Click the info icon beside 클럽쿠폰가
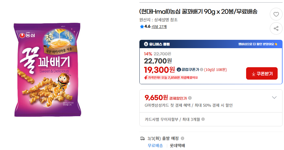Image resolution: width=284 pixels, height=150 pixels. point(202,70)
